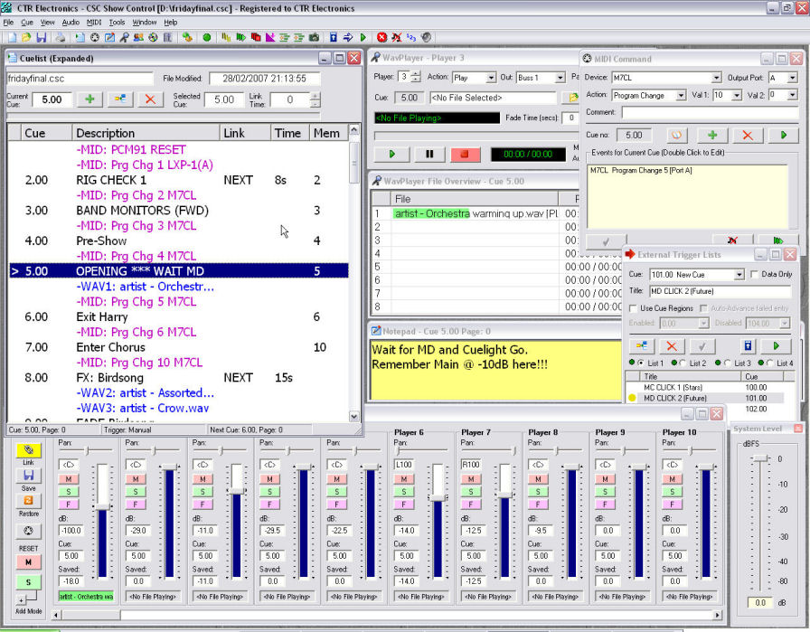Delete cue with Cuelist red X button

click(150, 99)
